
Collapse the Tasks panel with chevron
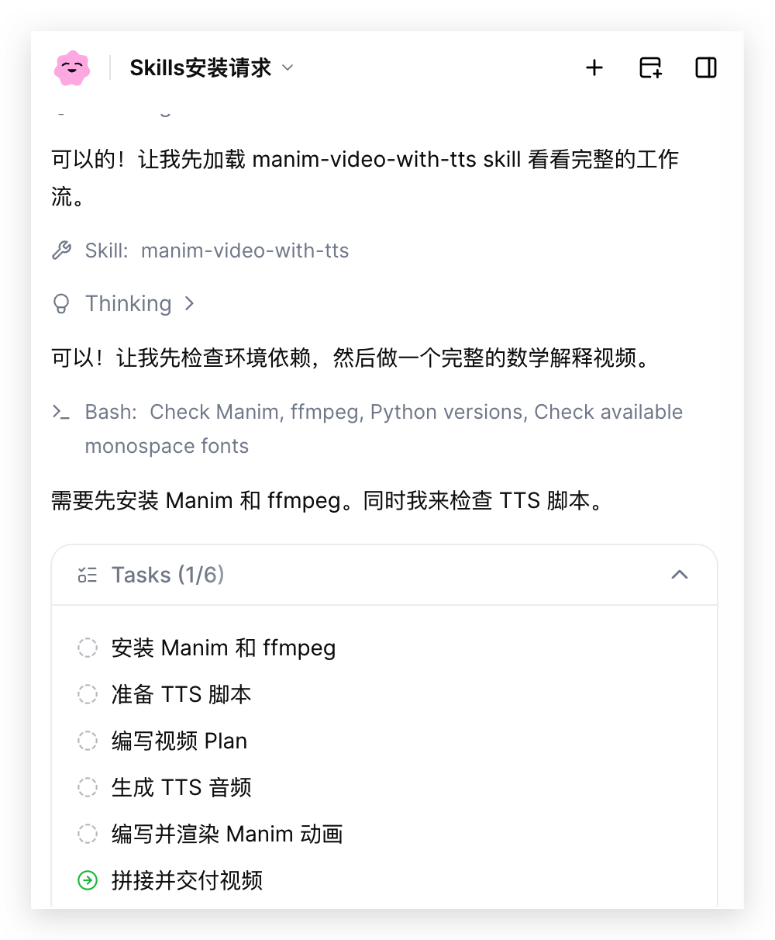[680, 575]
